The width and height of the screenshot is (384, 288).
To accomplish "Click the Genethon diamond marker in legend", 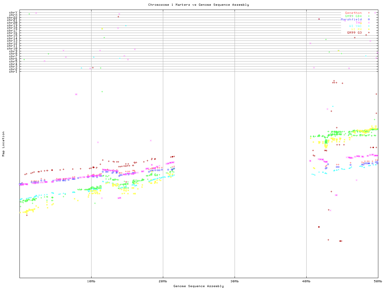I will click(369, 13).
